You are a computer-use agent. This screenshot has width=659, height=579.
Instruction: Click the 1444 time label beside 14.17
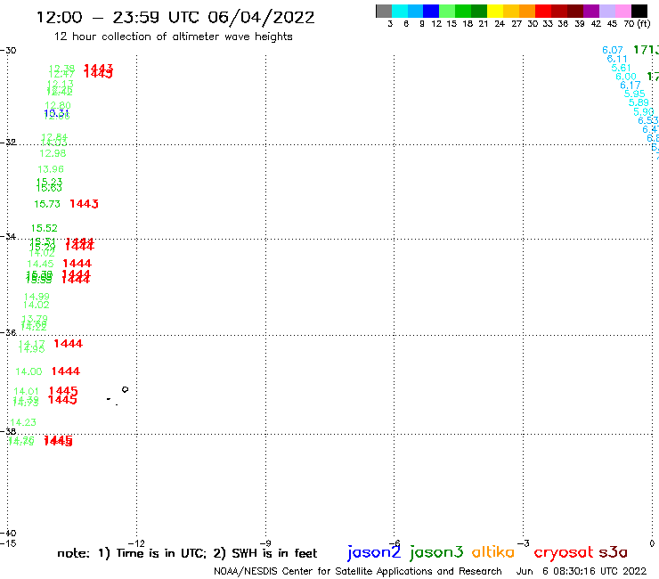click(69, 344)
